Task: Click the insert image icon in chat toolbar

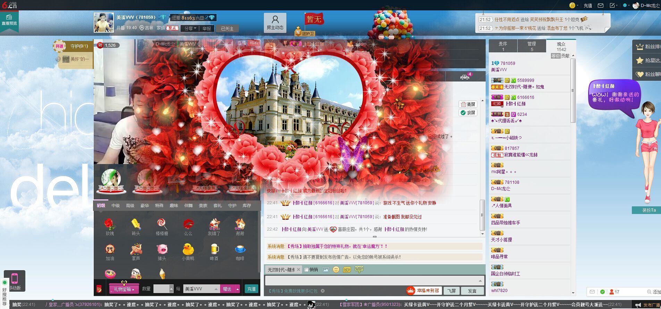Action: pos(325,269)
